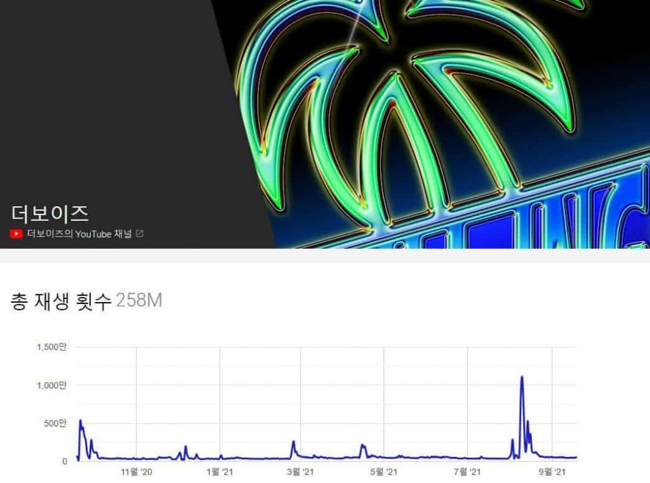
Task: Select the 1,000만 y-axis label
Action: [x=52, y=385]
